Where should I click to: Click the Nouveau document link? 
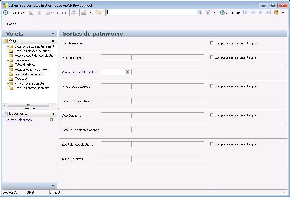[x=19, y=120]
